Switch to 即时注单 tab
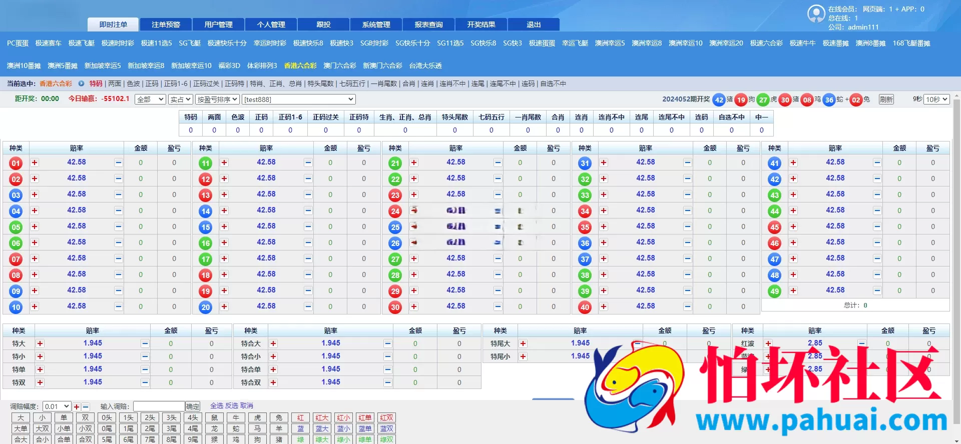Image resolution: width=961 pixels, height=444 pixels. tap(113, 24)
